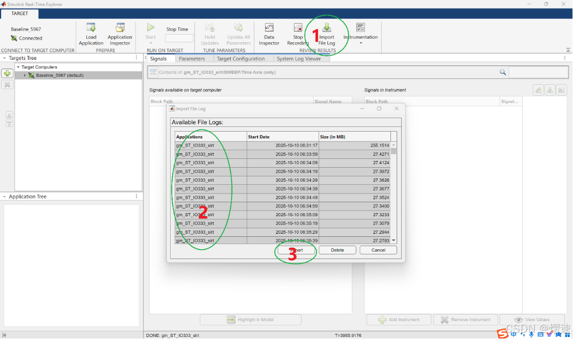The height and width of the screenshot is (339, 573).
Task: Click the Import File Log icon
Action: coord(327,28)
